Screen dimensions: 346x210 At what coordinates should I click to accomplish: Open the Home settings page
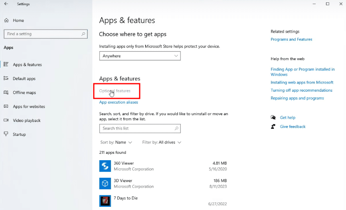18,20
